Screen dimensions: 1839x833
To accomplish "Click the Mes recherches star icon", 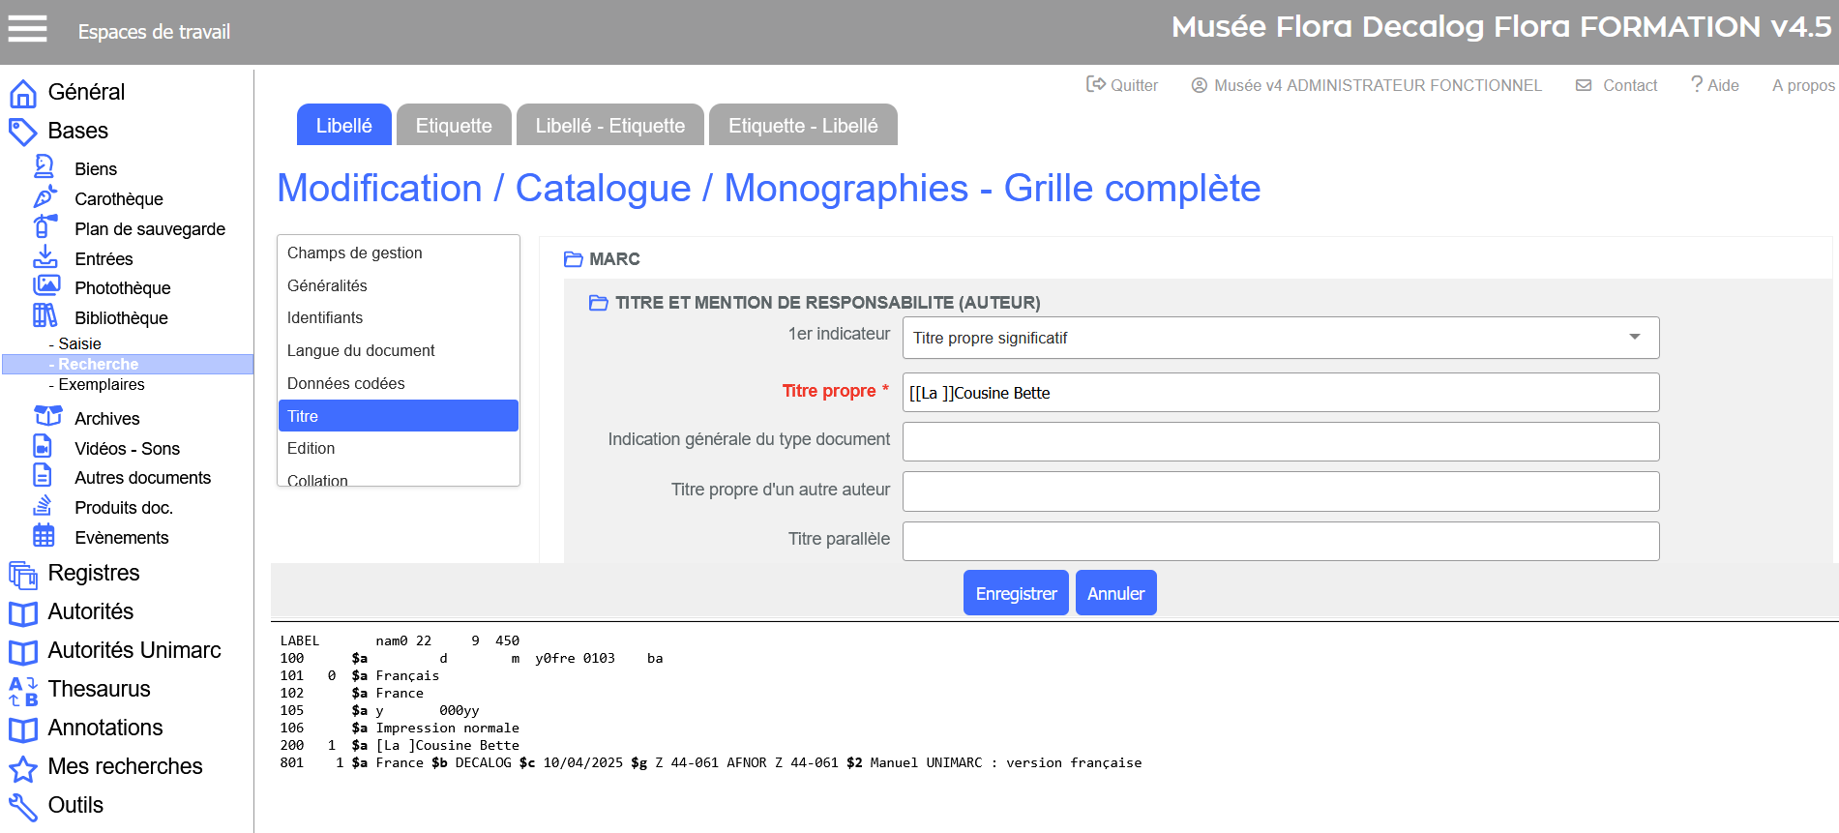I will tap(23, 768).
